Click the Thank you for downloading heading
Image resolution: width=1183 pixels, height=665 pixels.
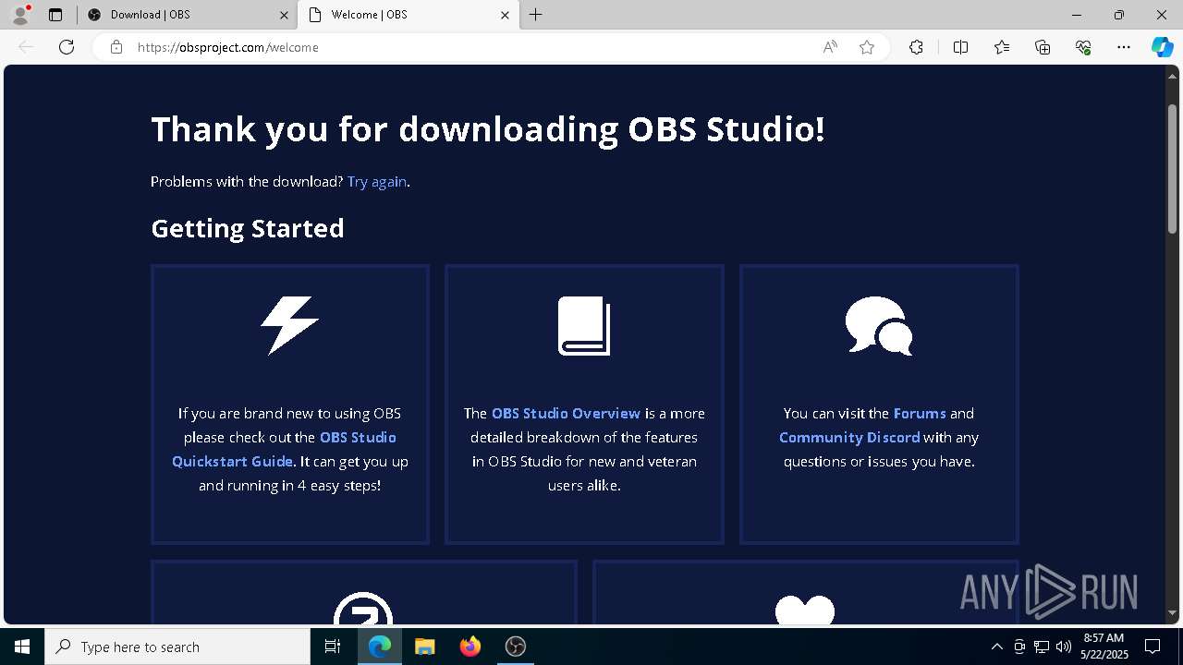(488, 129)
